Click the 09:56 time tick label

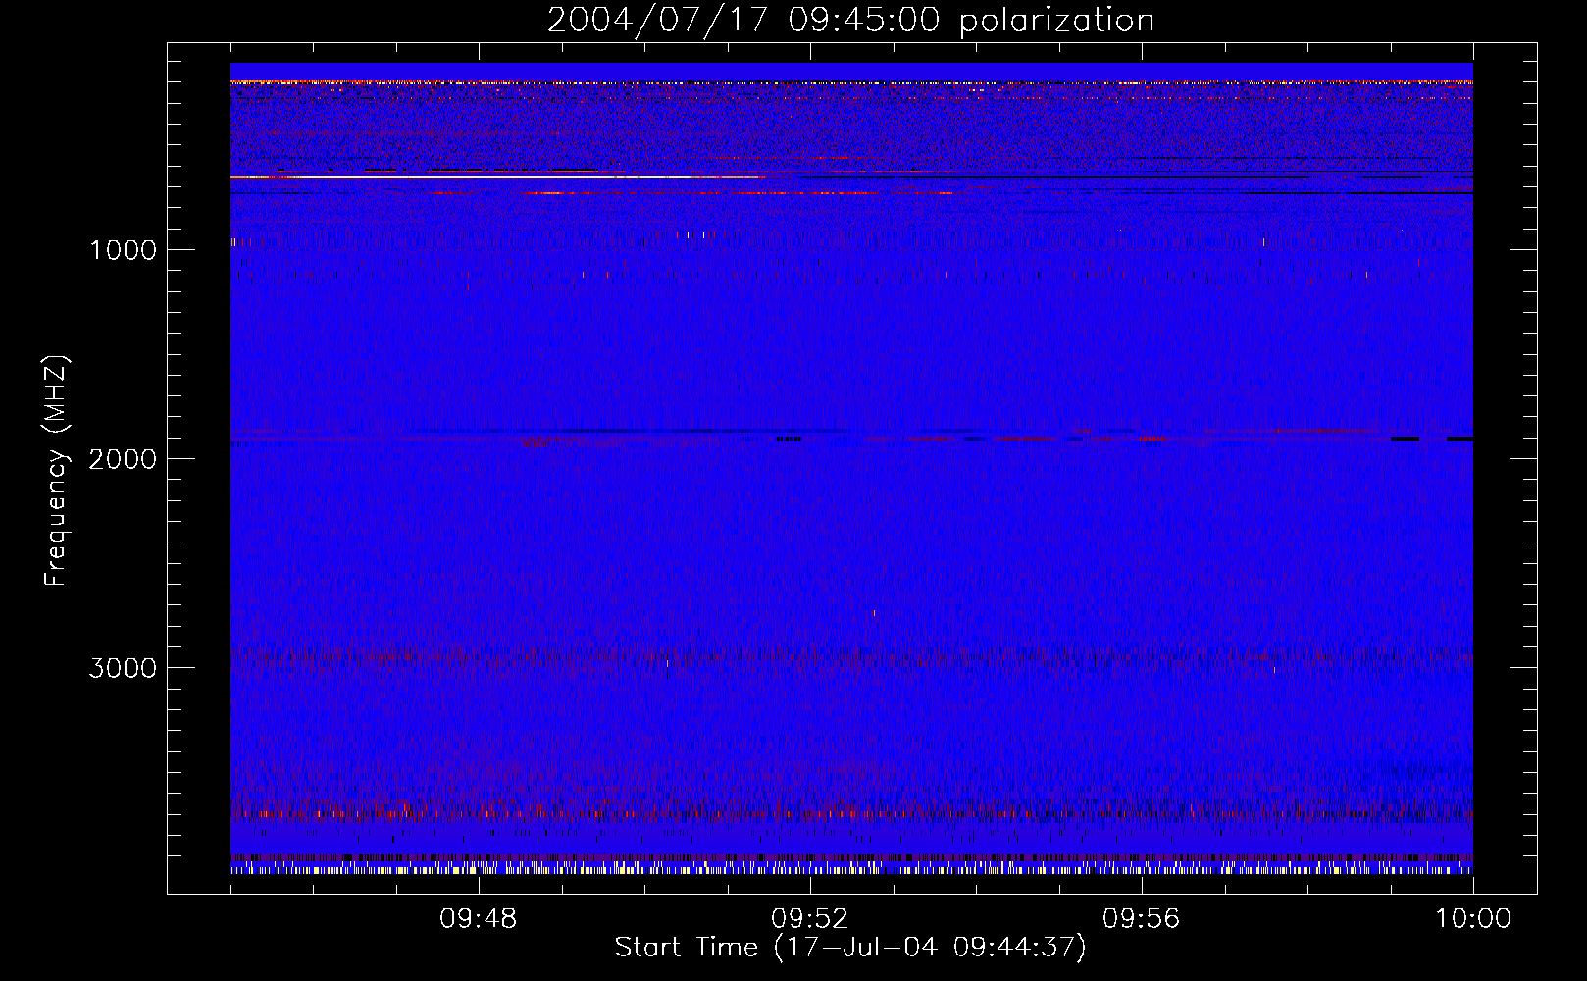pos(1142,919)
